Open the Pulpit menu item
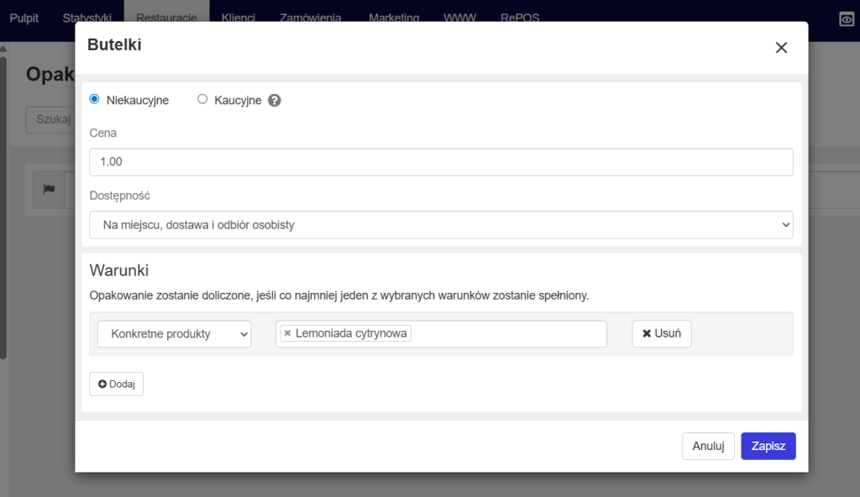 24,17
